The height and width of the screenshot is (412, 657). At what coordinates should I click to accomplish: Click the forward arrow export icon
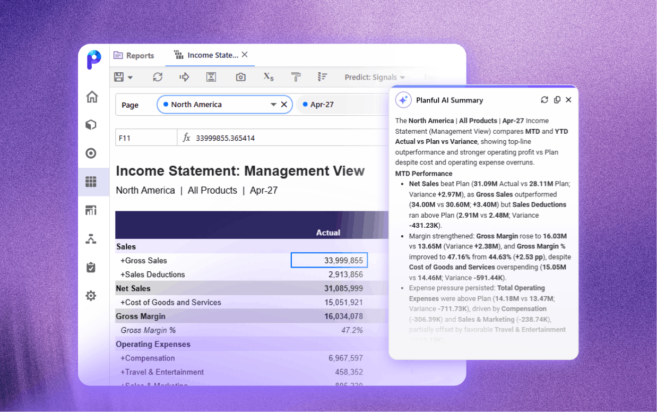coord(184,77)
